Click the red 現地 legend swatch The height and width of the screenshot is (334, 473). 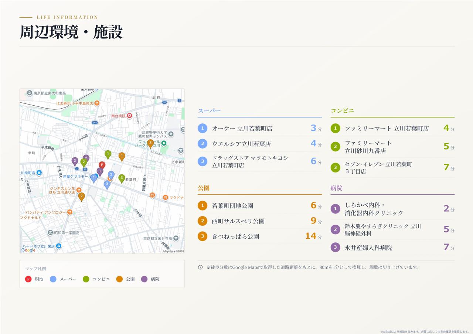point(28,279)
